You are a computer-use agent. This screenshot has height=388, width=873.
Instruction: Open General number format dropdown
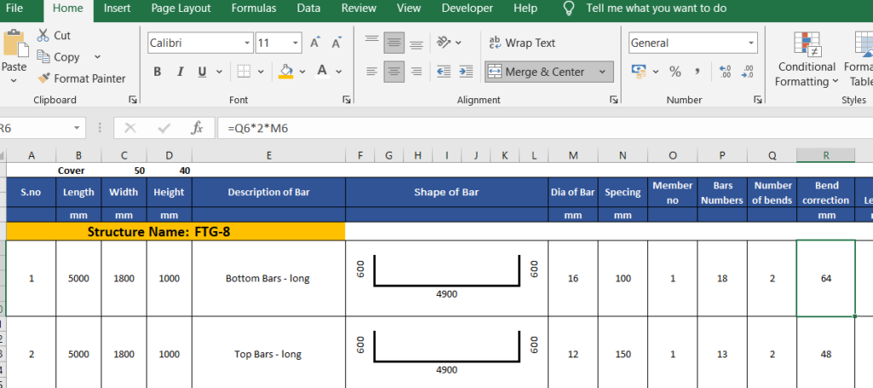[x=752, y=43]
